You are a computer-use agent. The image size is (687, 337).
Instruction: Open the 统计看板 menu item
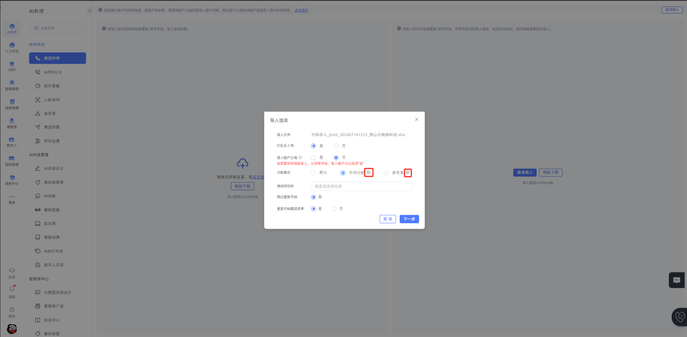(52, 86)
